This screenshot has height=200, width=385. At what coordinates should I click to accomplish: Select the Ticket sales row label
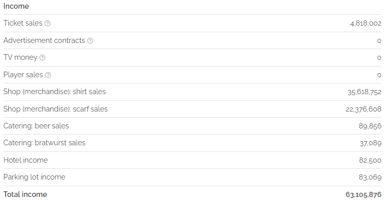click(23, 23)
